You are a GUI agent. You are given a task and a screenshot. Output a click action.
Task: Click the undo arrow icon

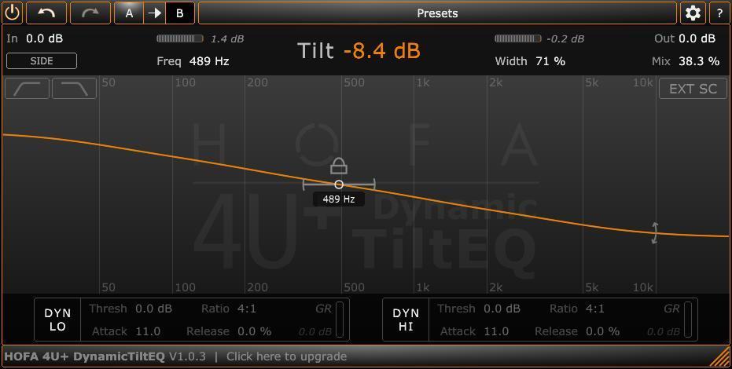point(46,13)
